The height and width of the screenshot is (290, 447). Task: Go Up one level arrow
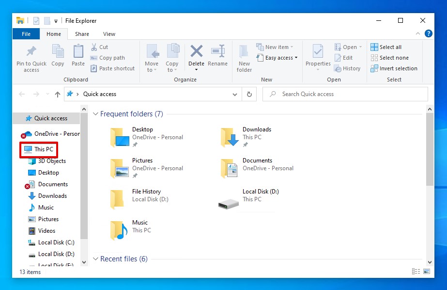pyautogui.click(x=58, y=94)
